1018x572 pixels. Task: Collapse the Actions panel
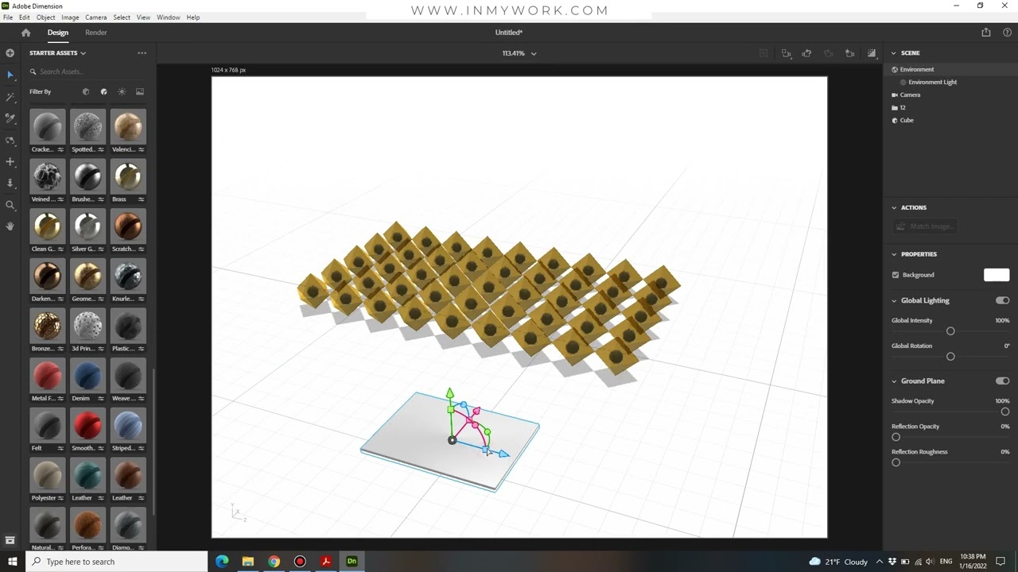(x=894, y=207)
